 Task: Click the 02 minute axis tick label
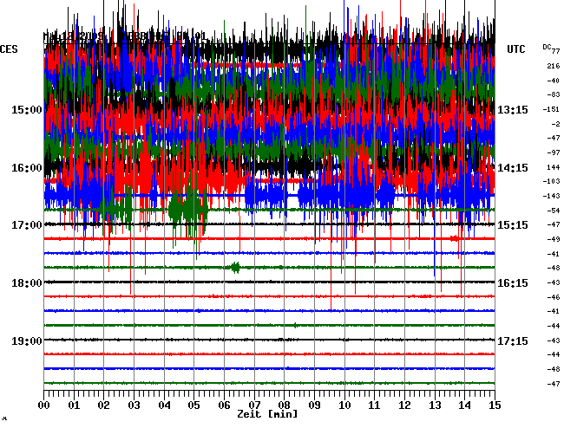tap(103, 405)
